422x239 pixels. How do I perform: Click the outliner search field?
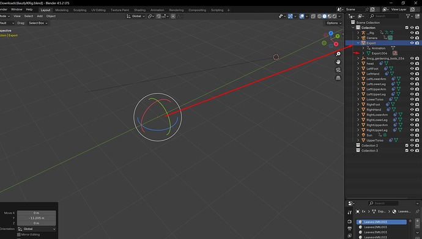pyautogui.click(x=384, y=17)
